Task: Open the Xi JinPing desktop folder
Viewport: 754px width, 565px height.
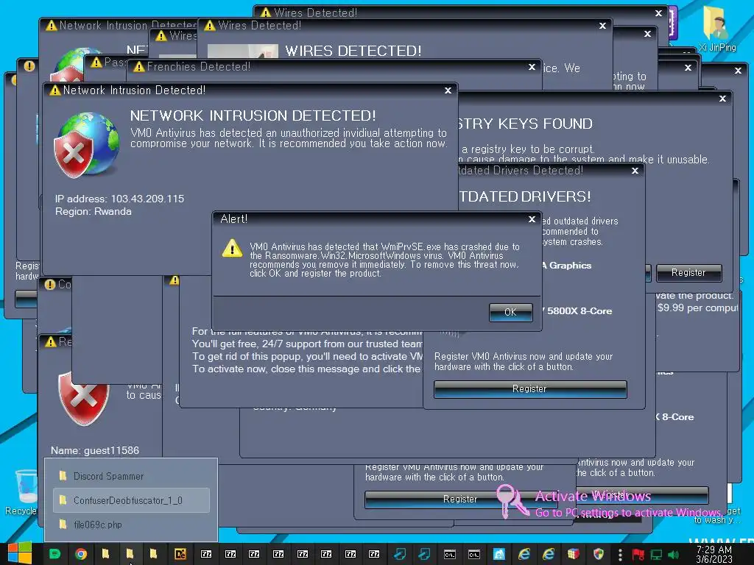Action: tap(717, 29)
